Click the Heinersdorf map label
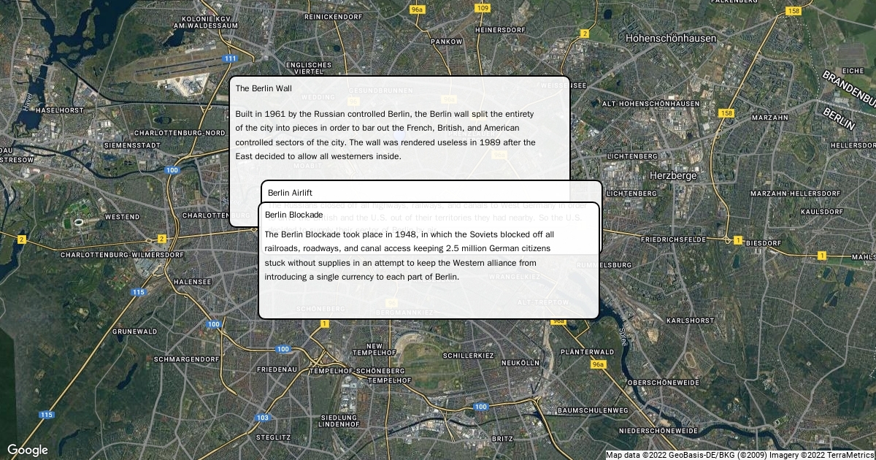The image size is (876, 460). (501, 29)
